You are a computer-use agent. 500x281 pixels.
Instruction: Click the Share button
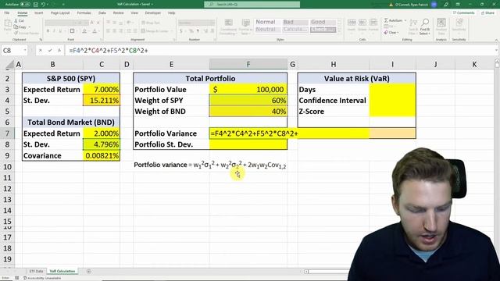(487, 12)
